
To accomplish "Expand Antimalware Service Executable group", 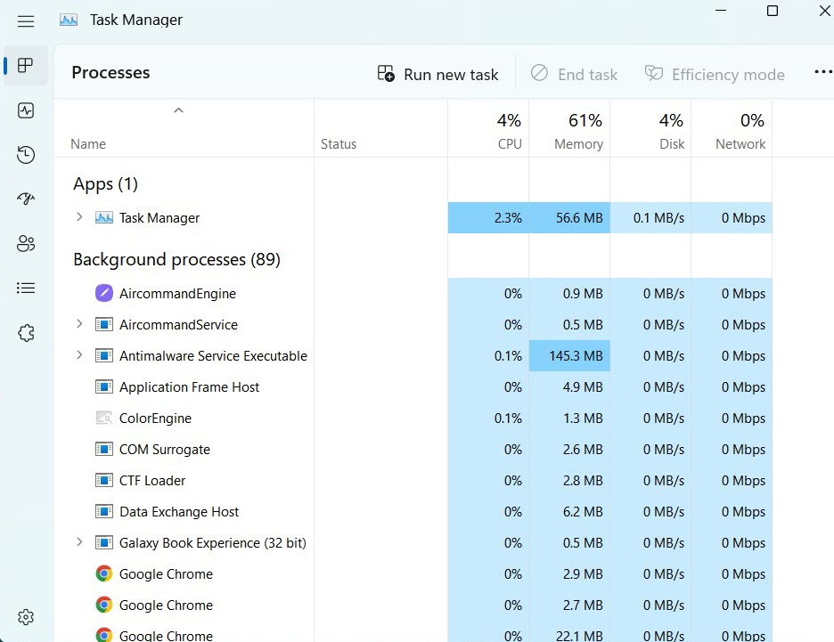I will coord(79,355).
